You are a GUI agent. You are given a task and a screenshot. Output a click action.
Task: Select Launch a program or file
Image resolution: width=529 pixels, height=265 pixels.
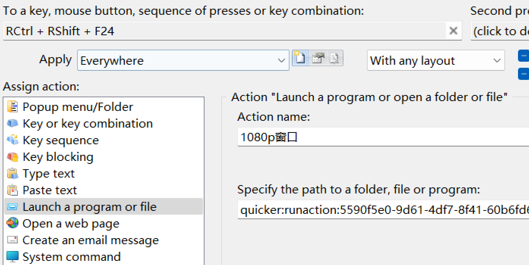[89, 207]
